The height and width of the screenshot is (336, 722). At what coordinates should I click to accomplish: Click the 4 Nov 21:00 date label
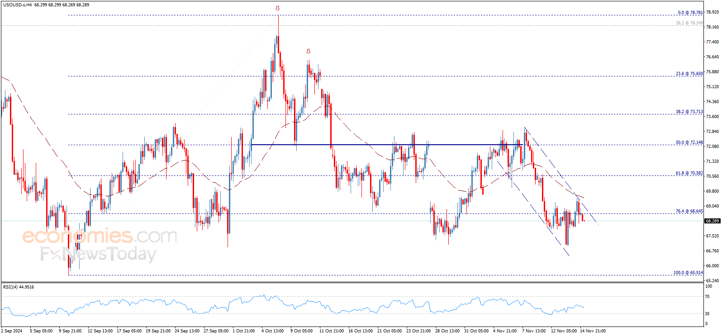[505, 331]
